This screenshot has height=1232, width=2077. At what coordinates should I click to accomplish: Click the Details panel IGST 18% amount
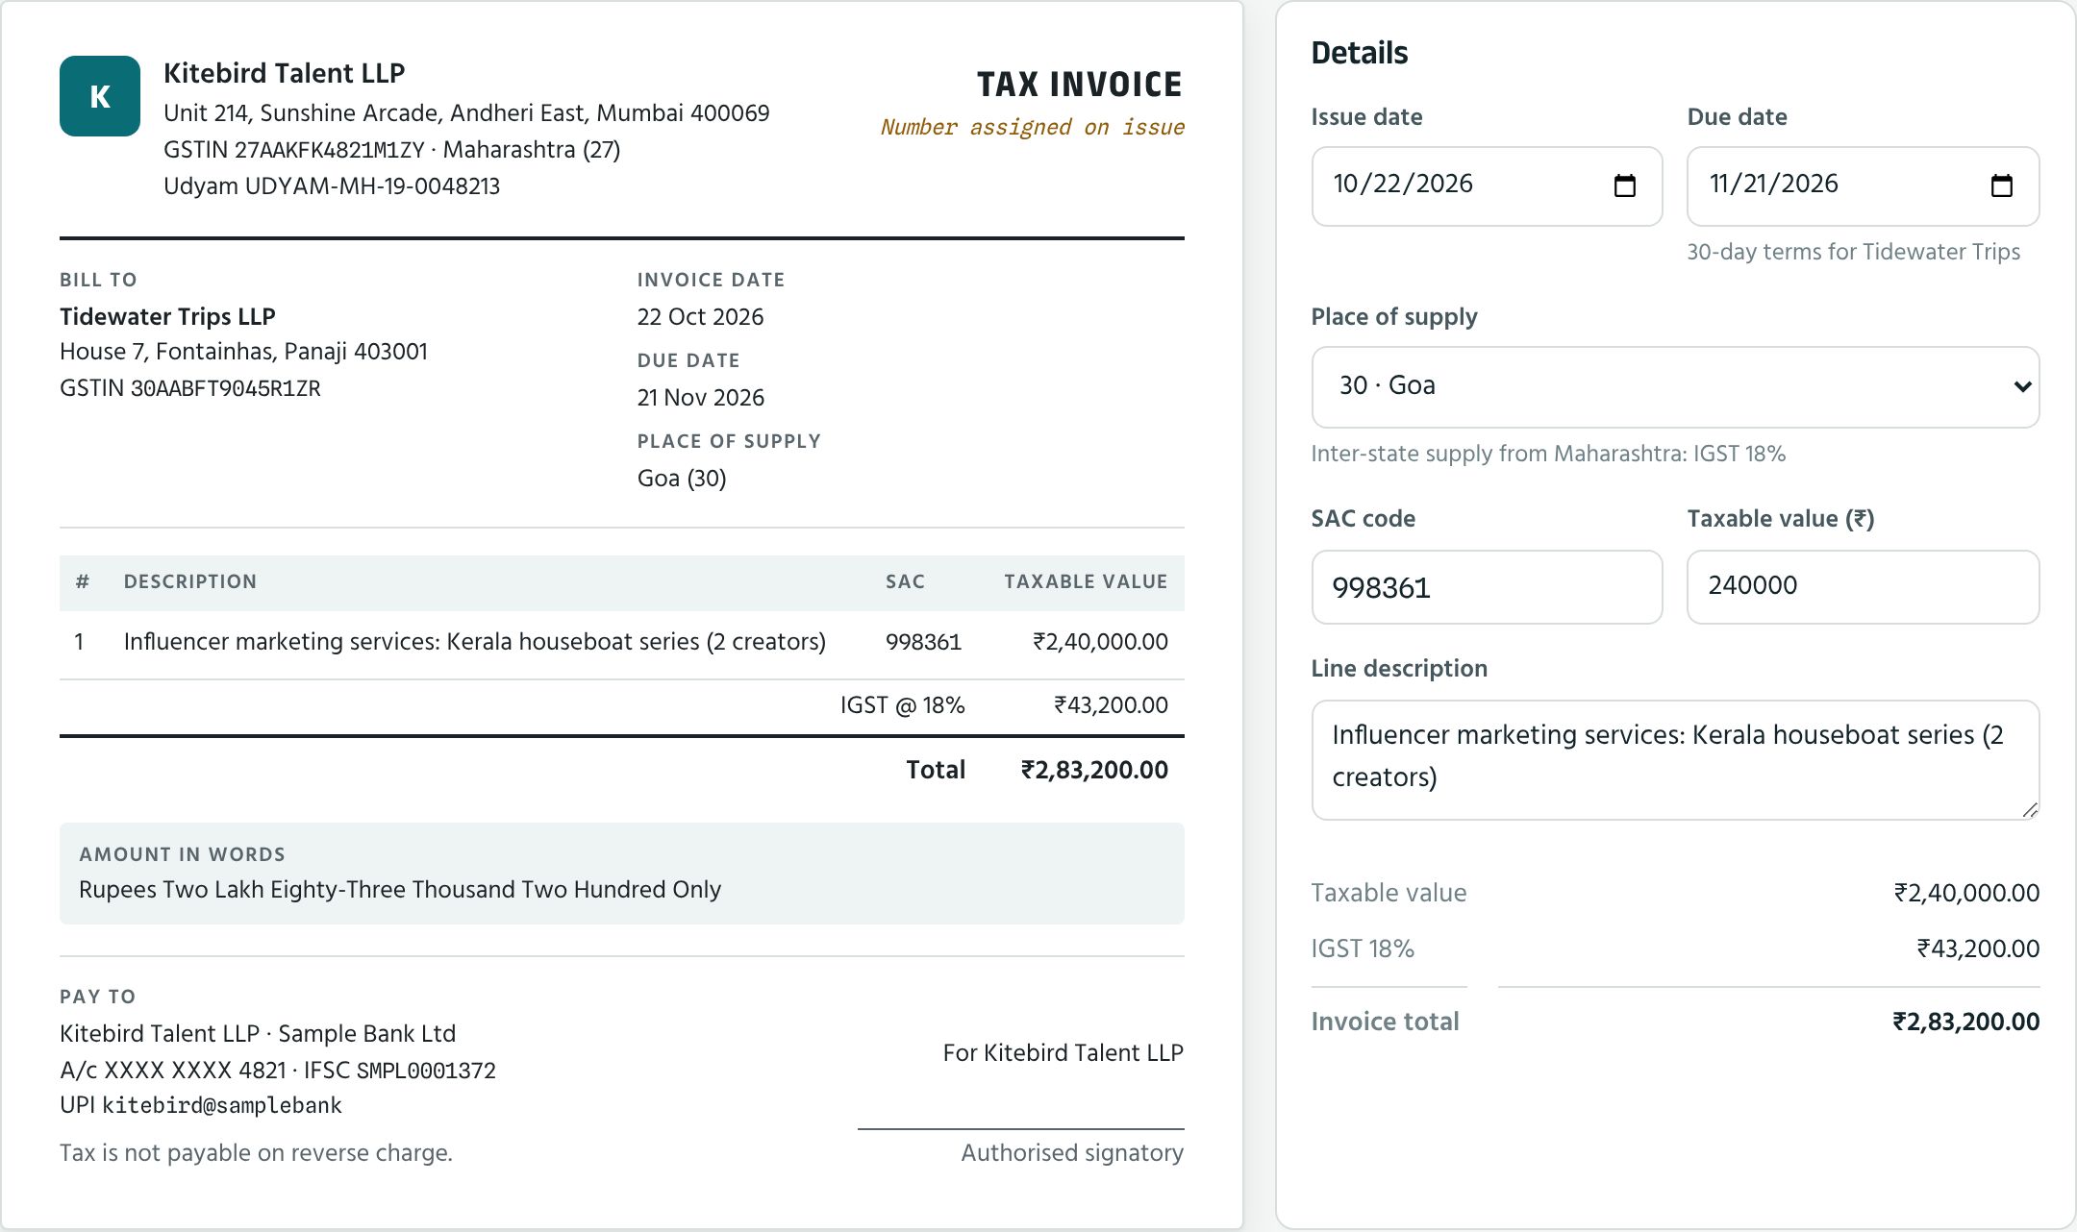pyautogui.click(x=1978, y=949)
